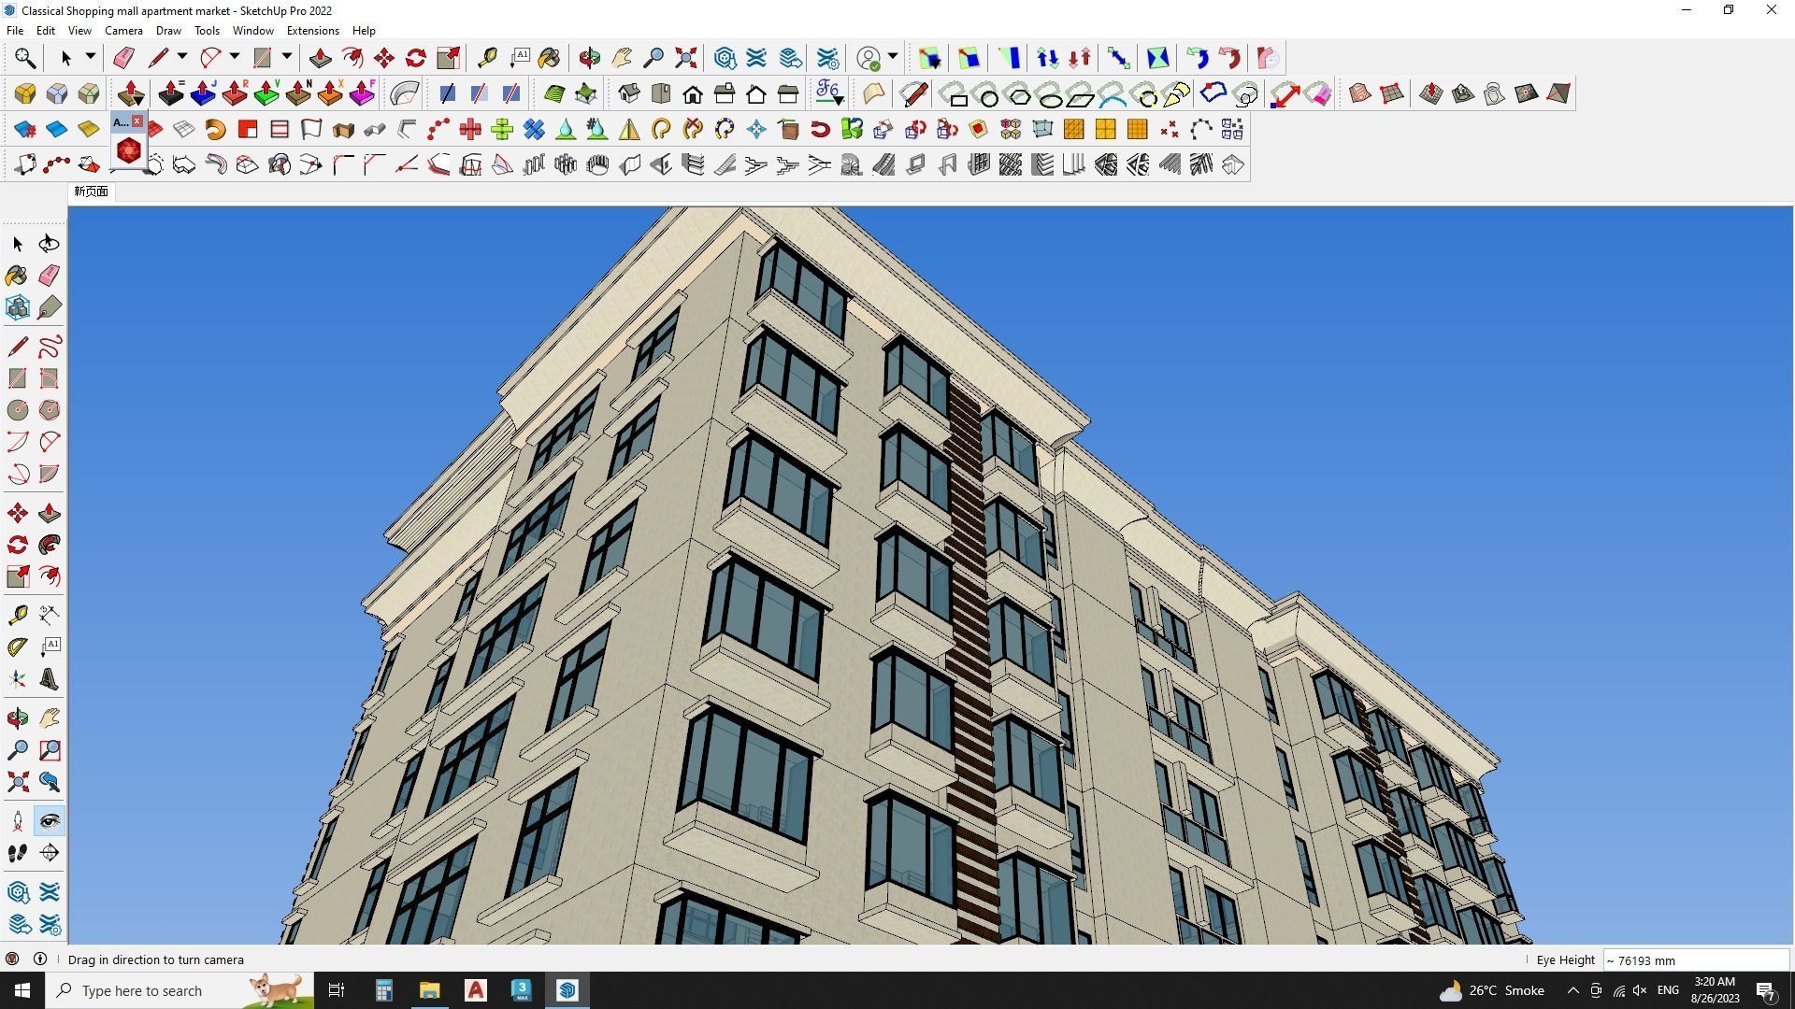Open the signed-in user account dropdown
Screen dimensions: 1795x1009
pyautogui.click(x=893, y=57)
